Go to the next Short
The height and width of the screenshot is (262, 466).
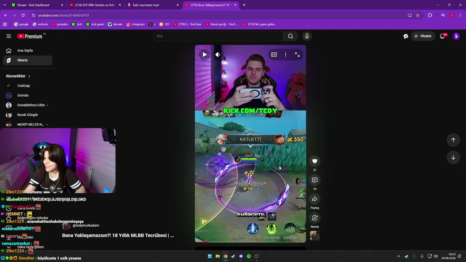coord(453,158)
